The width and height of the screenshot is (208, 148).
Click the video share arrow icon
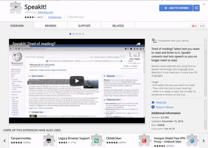138,44
